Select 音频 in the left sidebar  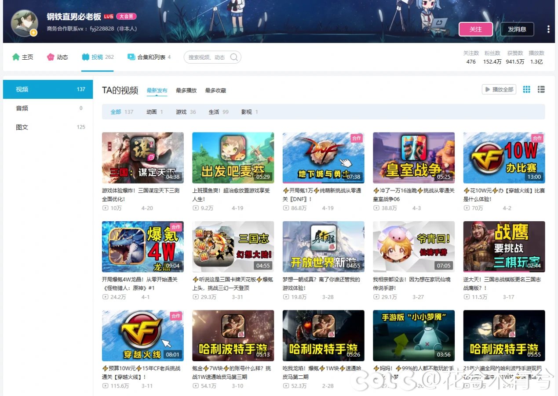pos(48,108)
